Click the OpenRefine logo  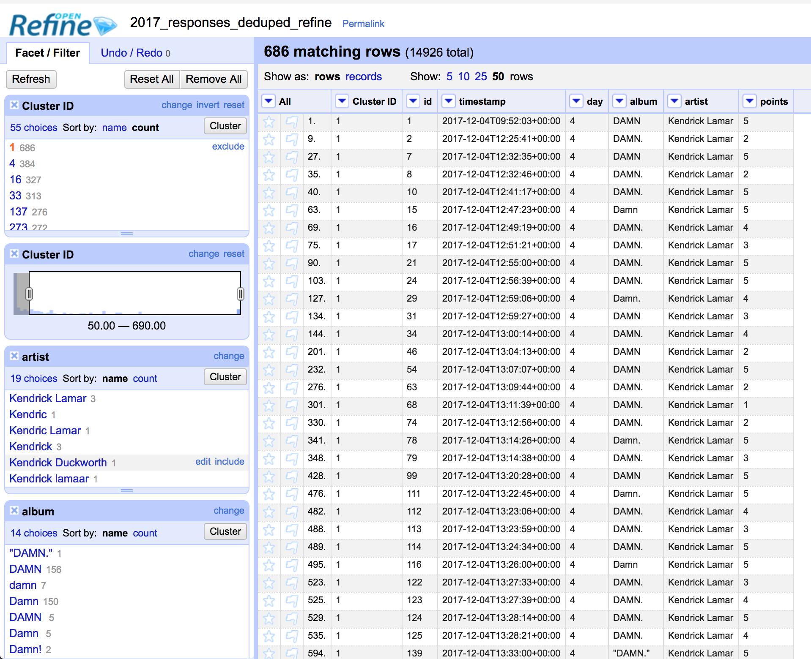coord(63,24)
